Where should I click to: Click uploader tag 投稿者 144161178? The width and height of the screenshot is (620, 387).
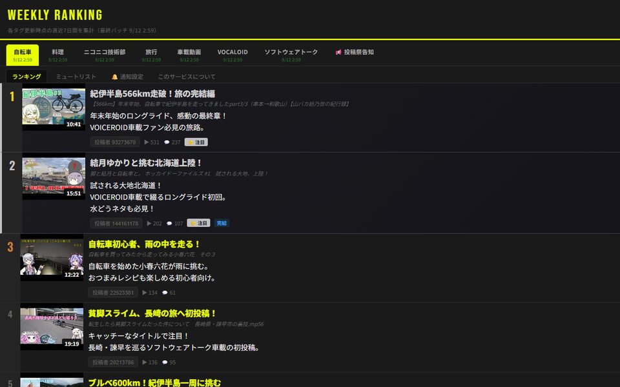point(116,223)
